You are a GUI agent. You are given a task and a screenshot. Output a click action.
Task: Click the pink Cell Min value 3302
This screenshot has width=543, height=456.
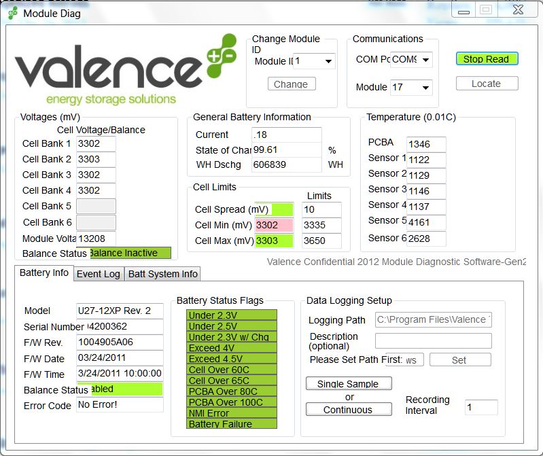(274, 225)
